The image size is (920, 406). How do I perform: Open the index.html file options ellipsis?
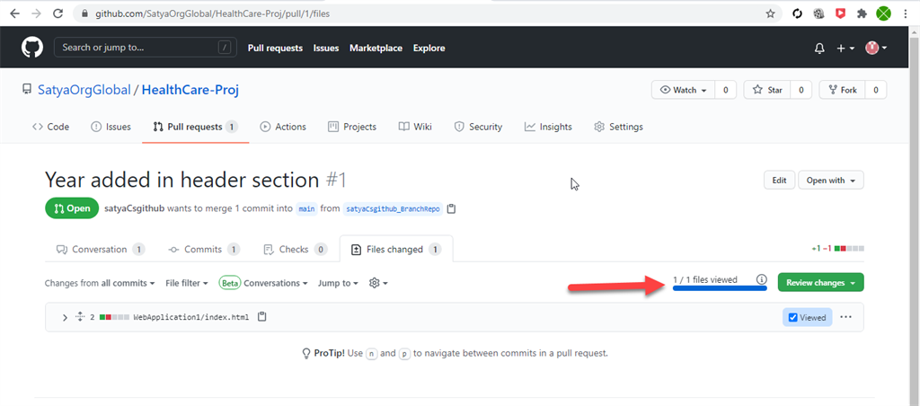845,317
